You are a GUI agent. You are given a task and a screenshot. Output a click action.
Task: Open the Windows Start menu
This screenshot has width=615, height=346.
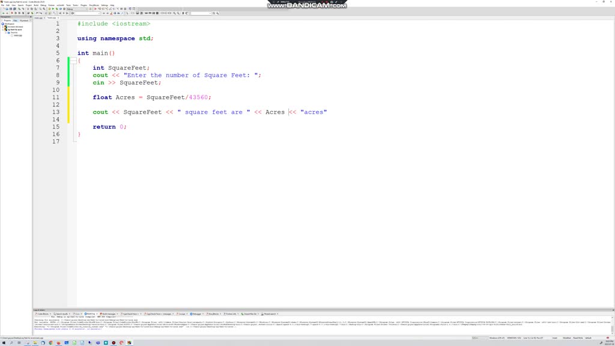(x=3, y=342)
